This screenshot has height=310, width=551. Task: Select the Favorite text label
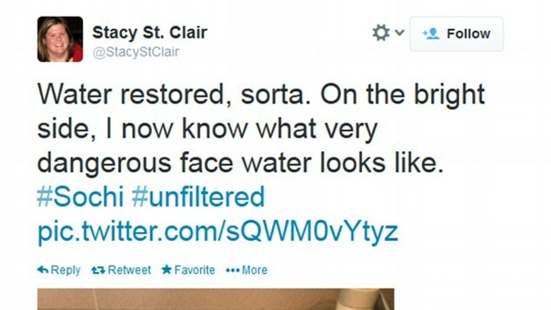pos(195,270)
